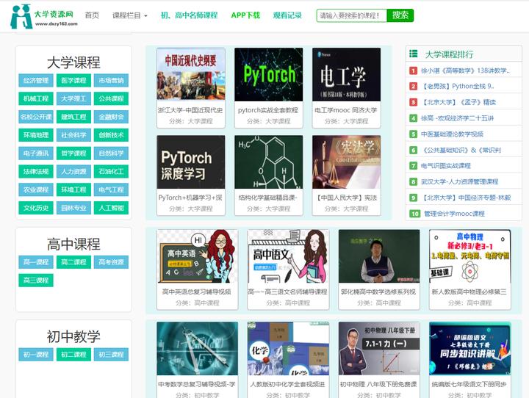529x398 pixels.
Task: Open 【北京大学】《孟子》精读 ranking link
Action: click(458, 102)
